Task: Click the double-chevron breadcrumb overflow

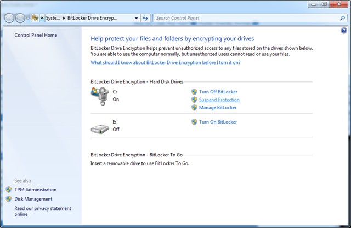Action: (x=42, y=18)
